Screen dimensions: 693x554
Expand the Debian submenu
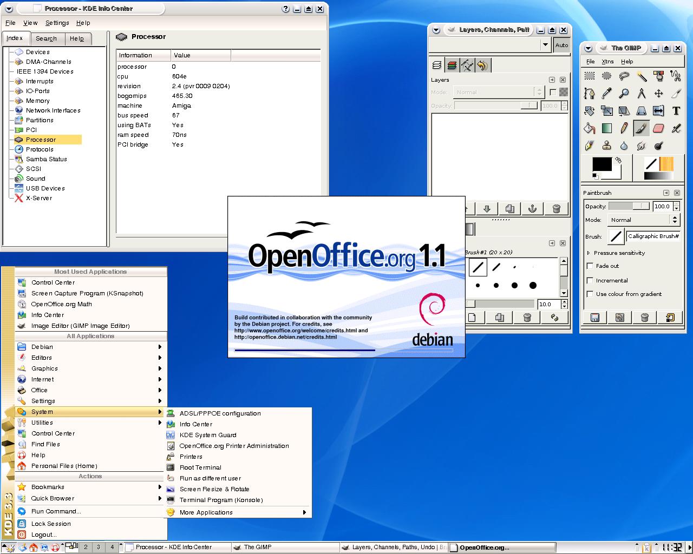pyautogui.click(x=90, y=347)
